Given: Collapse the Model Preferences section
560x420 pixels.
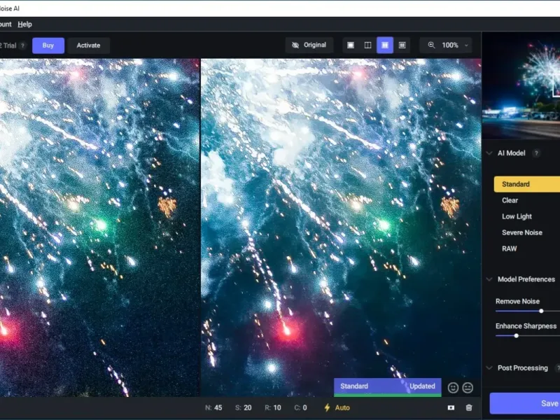Looking at the screenshot, I should [489, 279].
